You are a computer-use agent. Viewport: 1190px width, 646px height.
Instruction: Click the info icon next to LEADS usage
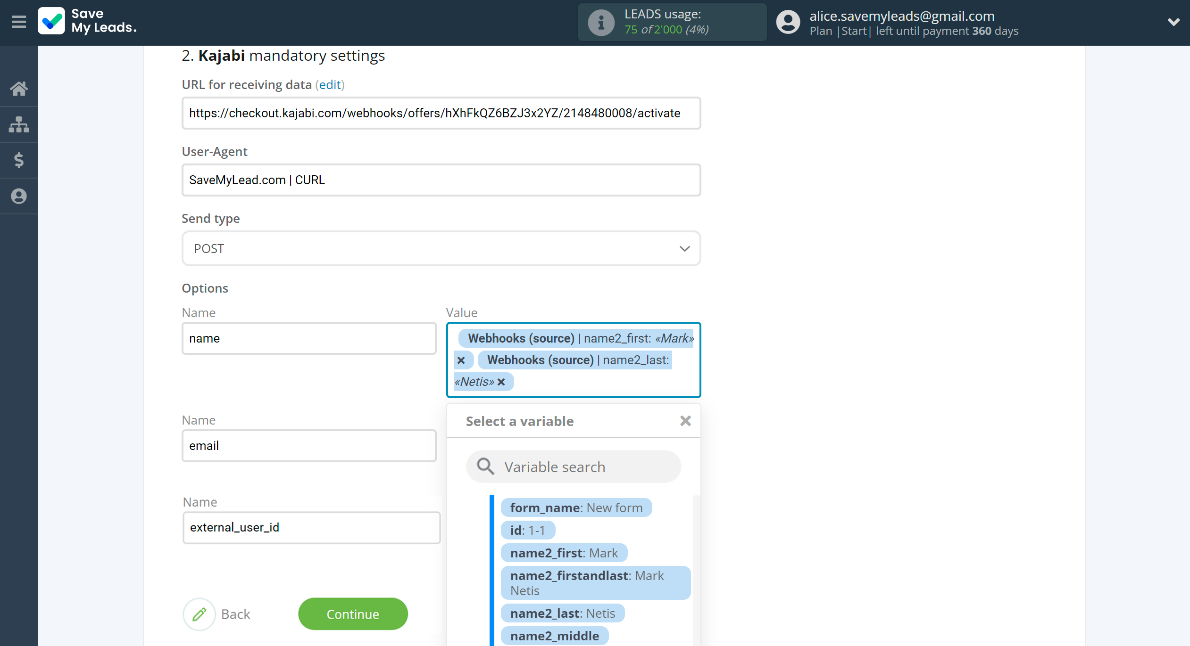601,22
